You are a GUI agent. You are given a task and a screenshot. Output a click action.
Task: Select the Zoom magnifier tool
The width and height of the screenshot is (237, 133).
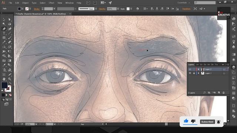10,79
